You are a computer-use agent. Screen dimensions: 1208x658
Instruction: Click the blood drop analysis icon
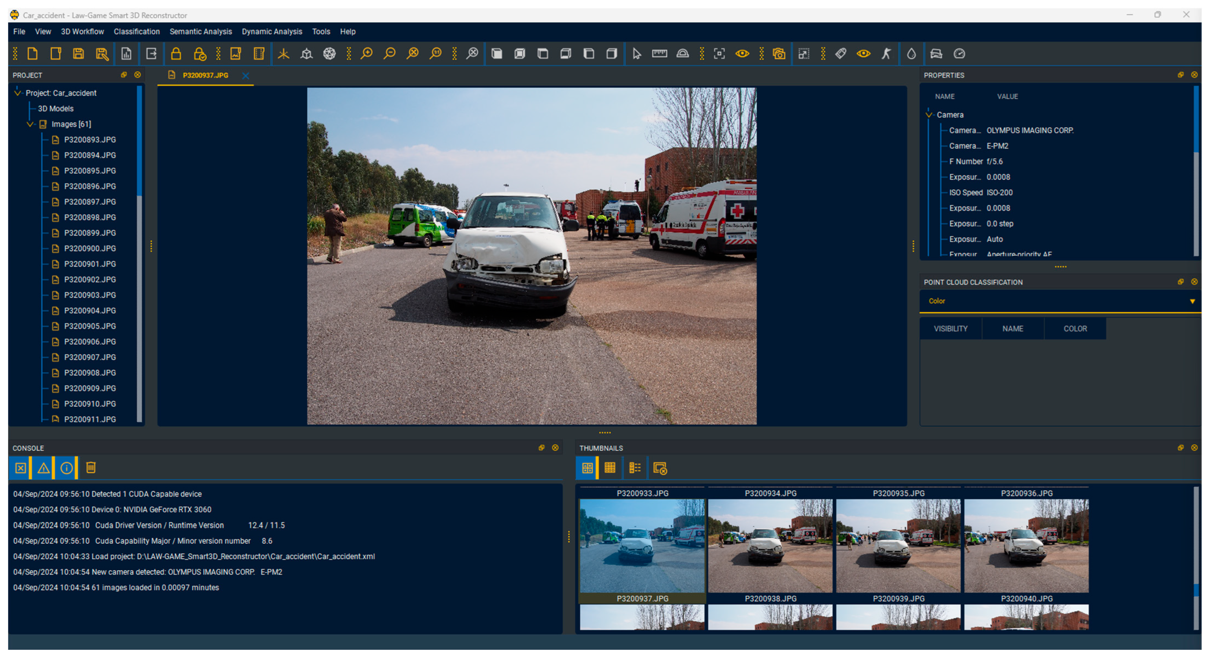(x=911, y=54)
